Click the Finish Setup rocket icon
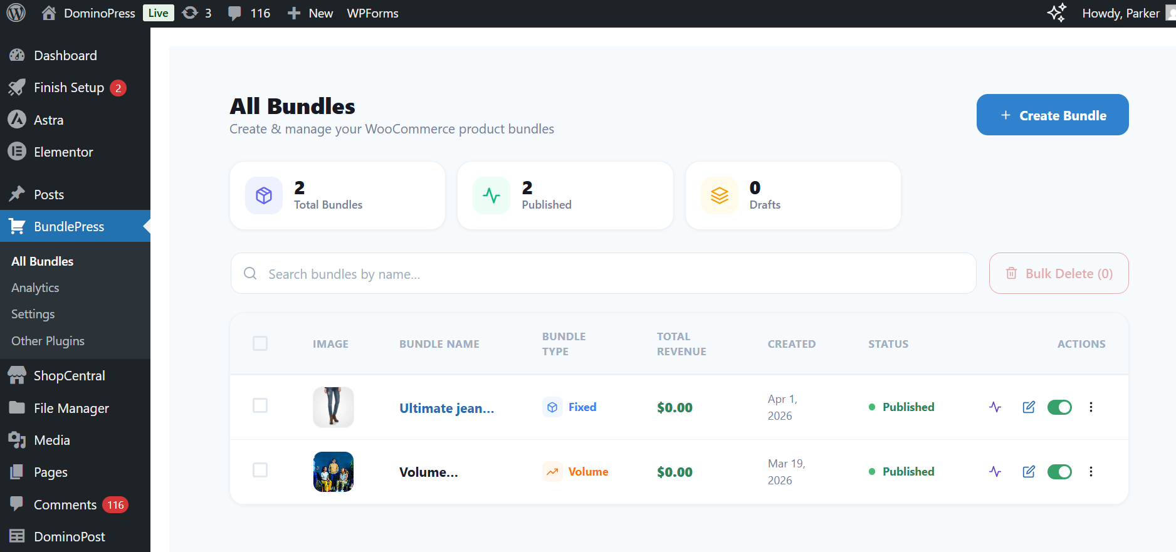The height and width of the screenshot is (552, 1176). click(x=17, y=88)
